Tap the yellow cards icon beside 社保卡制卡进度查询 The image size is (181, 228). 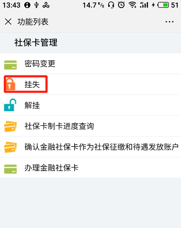tap(10, 126)
